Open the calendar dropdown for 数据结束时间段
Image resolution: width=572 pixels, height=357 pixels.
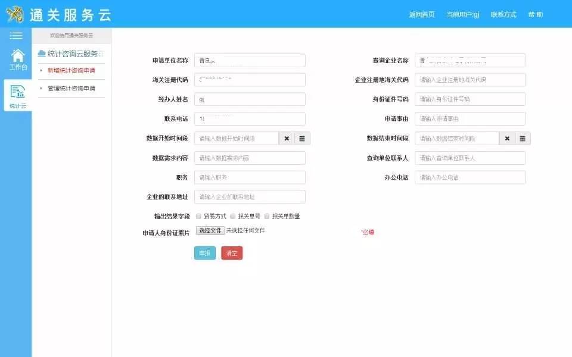(523, 137)
